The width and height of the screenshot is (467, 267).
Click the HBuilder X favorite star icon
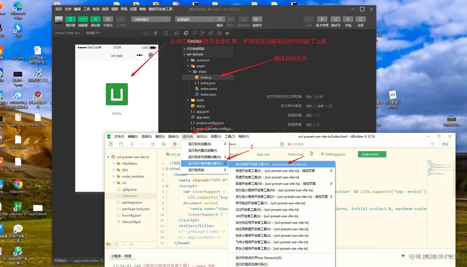(153, 144)
